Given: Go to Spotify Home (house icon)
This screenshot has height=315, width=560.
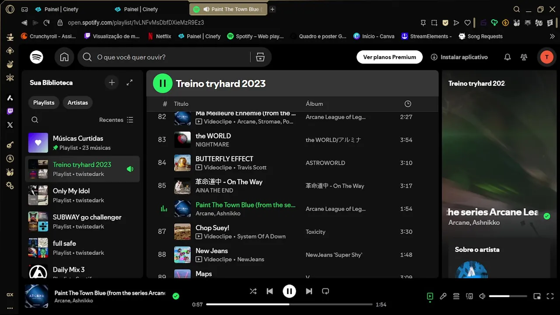Looking at the screenshot, I should coord(64,57).
